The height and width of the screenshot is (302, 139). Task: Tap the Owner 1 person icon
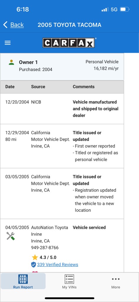[11, 63]
